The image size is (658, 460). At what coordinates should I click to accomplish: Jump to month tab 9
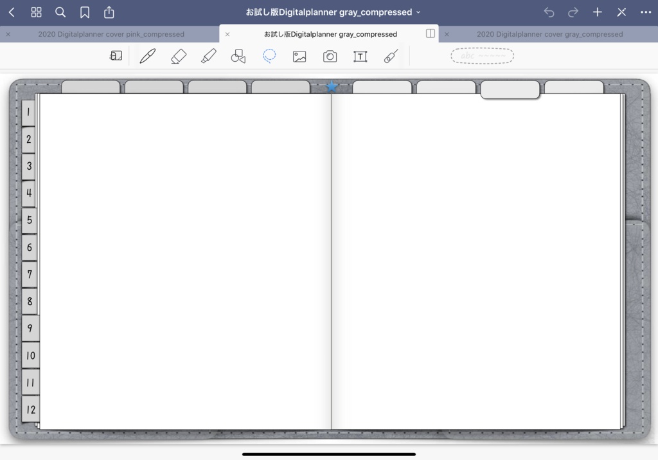pyautogui.click(x=30, y=328)
